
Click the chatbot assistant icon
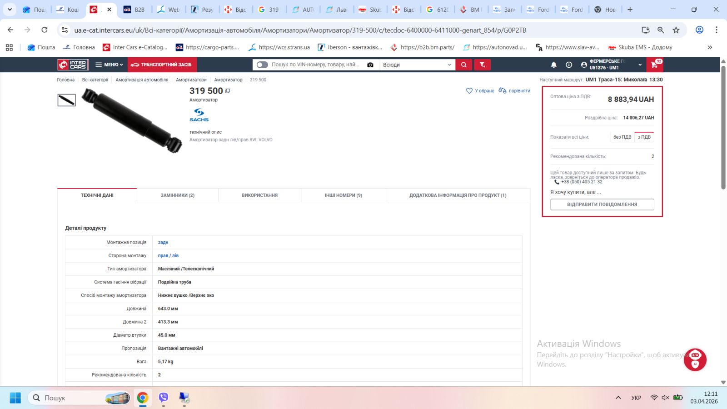point(695,359)
